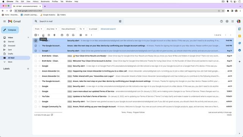243x137 pixels.
Task: Open the Google Analytics bookmark
Action: [x=48, y=15]
